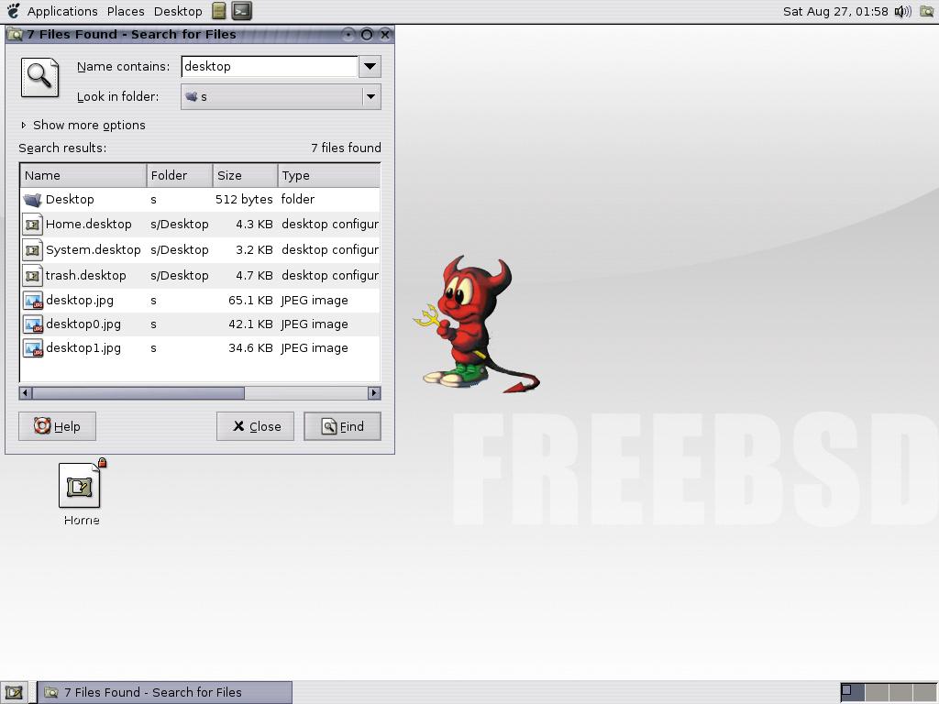Open the Name contains history dropdown arrow

tap(370, 66)
